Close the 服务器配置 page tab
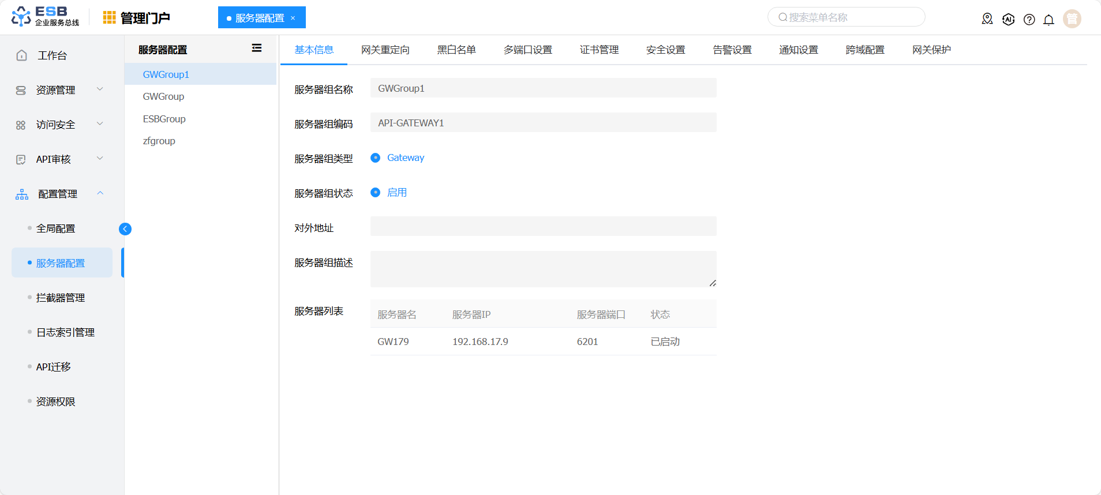This screenshot has height=495, width=1101. click(x=293, y=18)
